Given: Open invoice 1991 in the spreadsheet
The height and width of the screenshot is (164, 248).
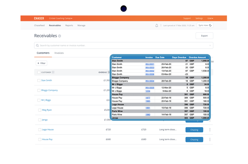Looking at the screenshot, I should coord(148,108).
